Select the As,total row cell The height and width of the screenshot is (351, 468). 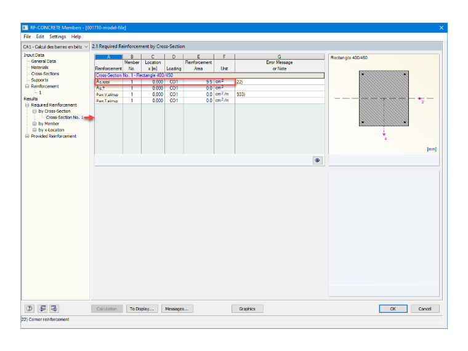[x=108, y=82]
